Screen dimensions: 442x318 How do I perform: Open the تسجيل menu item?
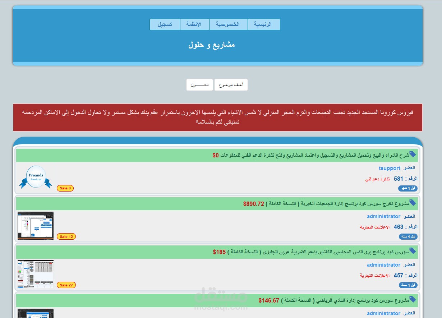(165, 24)
